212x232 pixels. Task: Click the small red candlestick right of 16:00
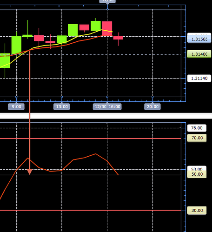point(118,38)
